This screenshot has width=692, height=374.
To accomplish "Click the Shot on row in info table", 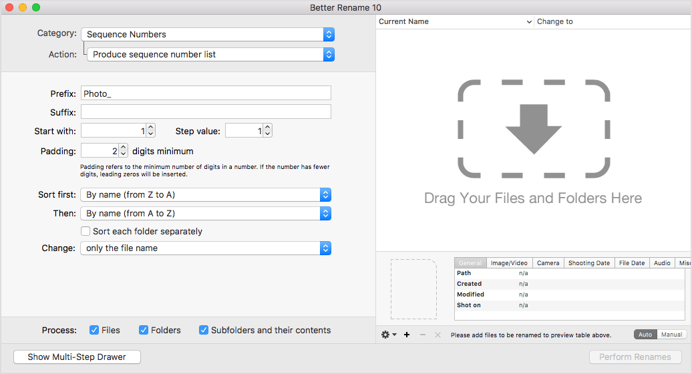I will [569, 305].
